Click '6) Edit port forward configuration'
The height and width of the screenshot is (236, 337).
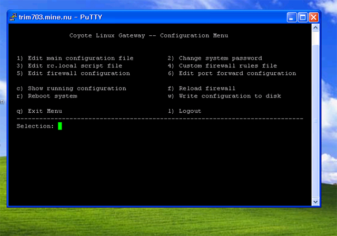tap(232, 73)
